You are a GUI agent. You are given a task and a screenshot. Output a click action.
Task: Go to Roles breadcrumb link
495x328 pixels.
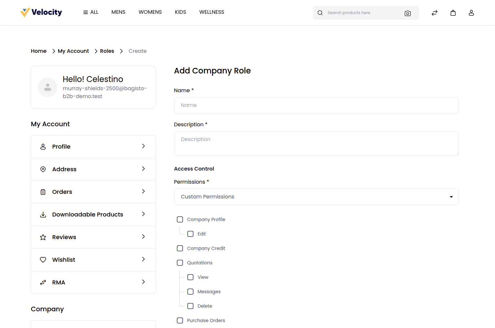pos(107,51)
